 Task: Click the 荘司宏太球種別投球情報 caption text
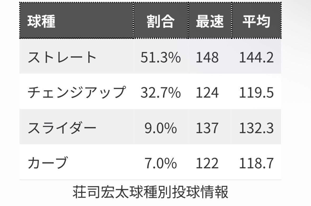150,193
